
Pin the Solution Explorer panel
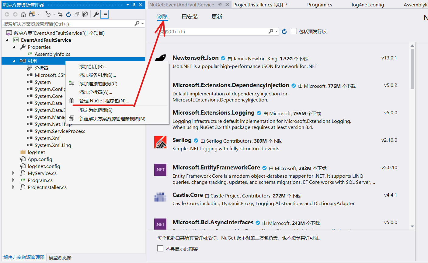click(134, 5)
